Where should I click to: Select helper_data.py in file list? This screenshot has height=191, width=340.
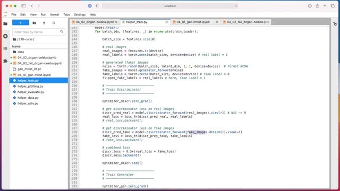[x=39, y=98]
